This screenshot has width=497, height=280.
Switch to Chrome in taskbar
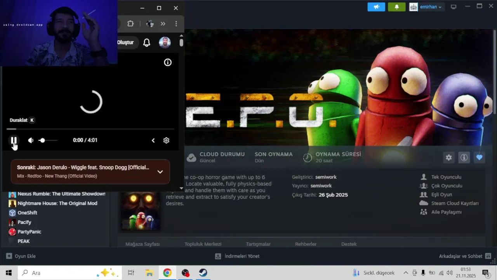click(167, 273)
